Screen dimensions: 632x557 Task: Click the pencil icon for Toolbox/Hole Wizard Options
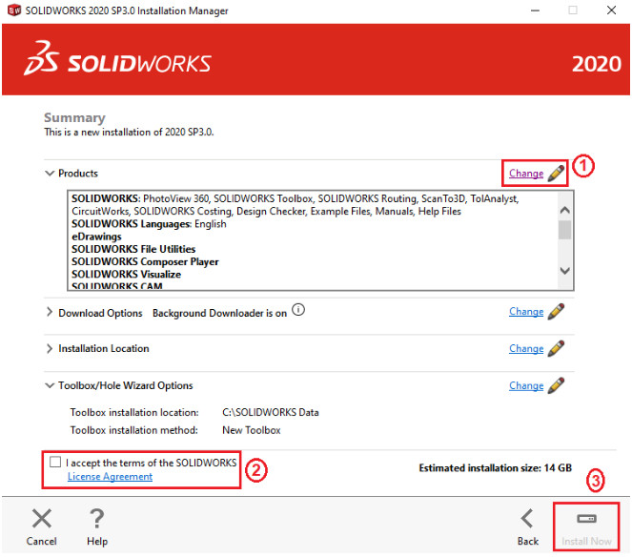click(557, 386)
